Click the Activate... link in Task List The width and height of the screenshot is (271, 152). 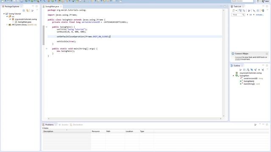pyautogui.click(x=259, y=15)
